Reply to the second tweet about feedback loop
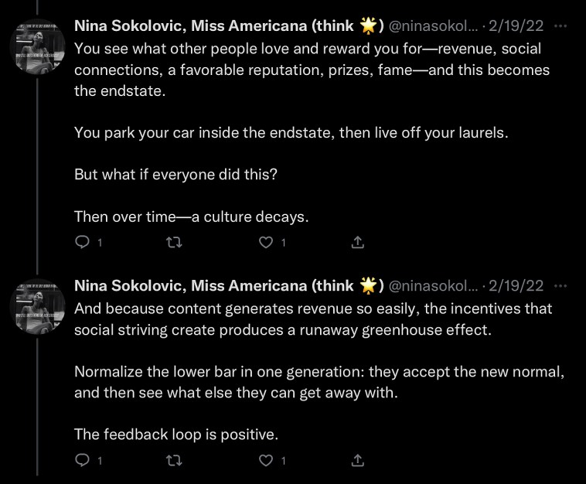 [x=82, y=461]
